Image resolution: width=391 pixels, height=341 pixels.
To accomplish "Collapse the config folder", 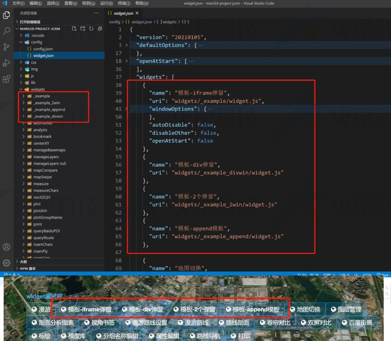I will 59,42.
